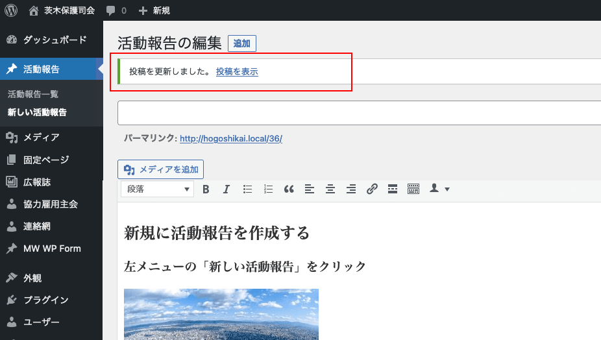The image size is (601, 340).
Task: Click the Bold formatting icon
Action: (206, 189)
